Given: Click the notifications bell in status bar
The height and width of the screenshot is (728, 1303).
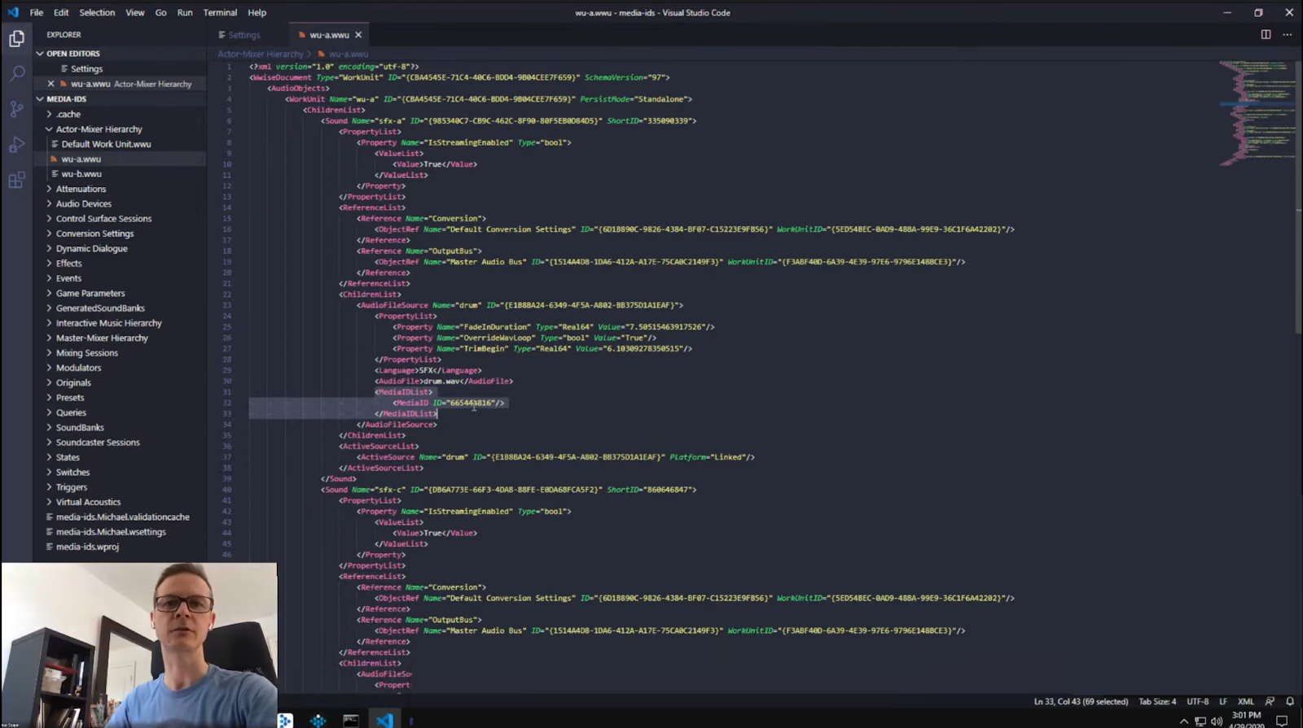Looking at the screenshot, I should 1290,701.
